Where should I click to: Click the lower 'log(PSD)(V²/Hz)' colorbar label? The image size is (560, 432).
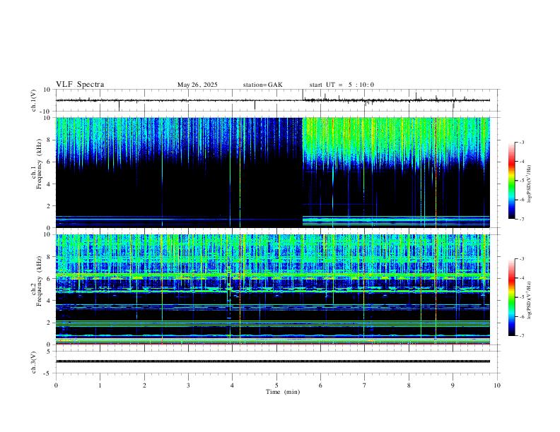tap(530, 300)
